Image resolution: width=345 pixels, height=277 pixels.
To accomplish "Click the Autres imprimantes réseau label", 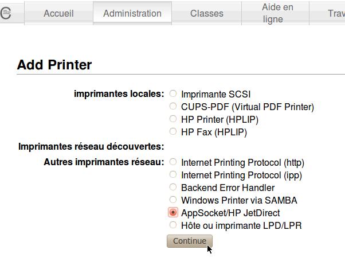I will 104,162.
